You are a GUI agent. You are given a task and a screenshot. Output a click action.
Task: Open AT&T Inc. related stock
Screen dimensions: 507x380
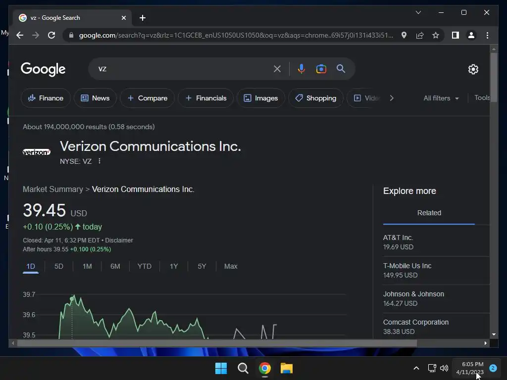pos(436,242)
